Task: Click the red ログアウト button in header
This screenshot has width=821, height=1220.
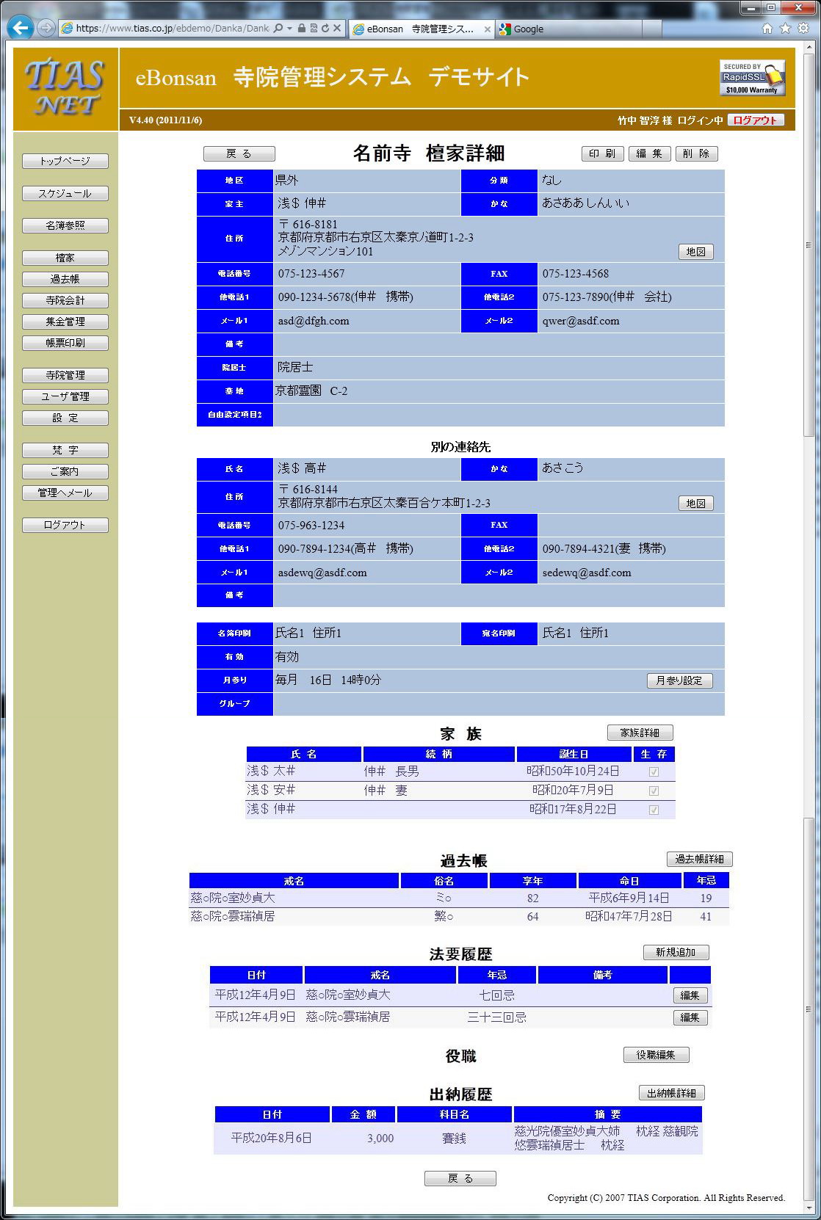Action: point(756,120)
